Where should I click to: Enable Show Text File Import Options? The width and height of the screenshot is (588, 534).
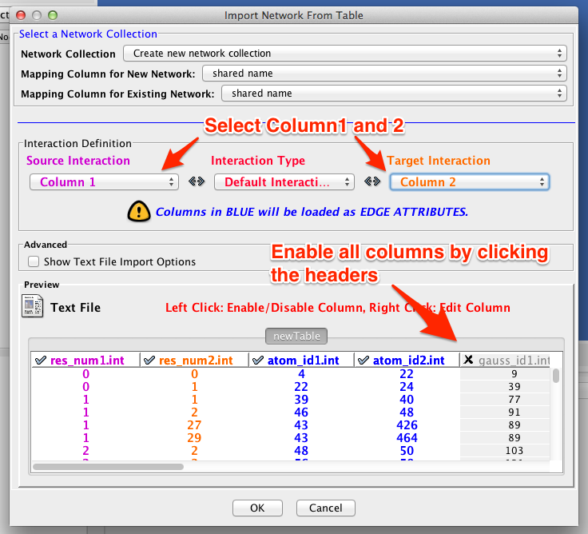(34, 261)
